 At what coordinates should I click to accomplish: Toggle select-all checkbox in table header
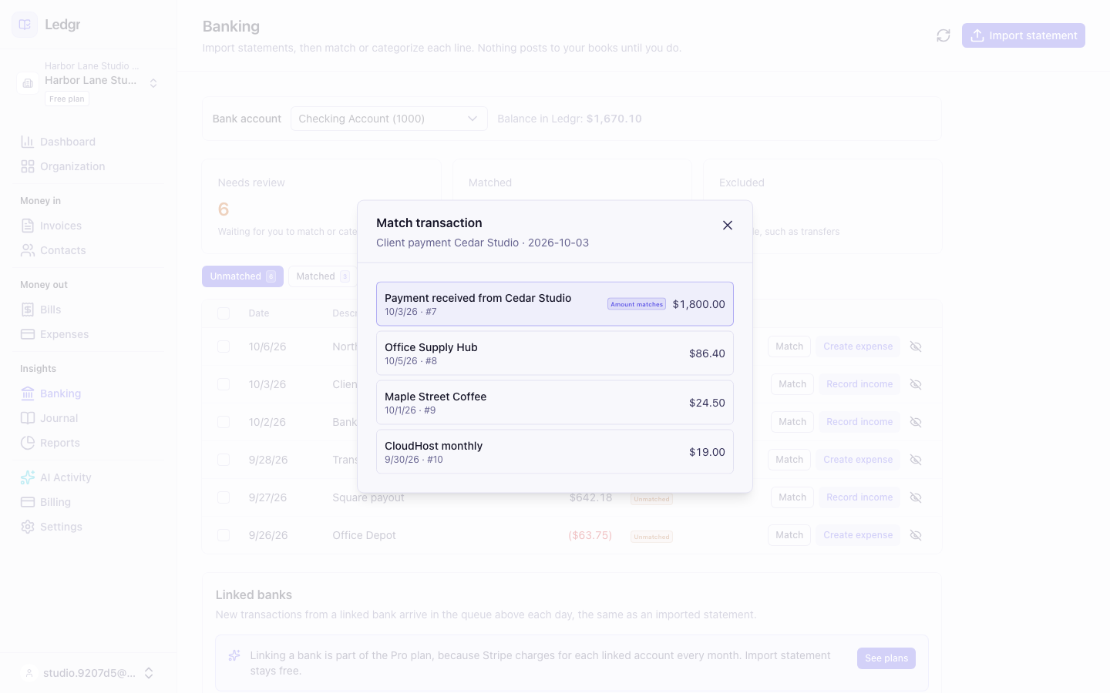click(x=224, y=313)
